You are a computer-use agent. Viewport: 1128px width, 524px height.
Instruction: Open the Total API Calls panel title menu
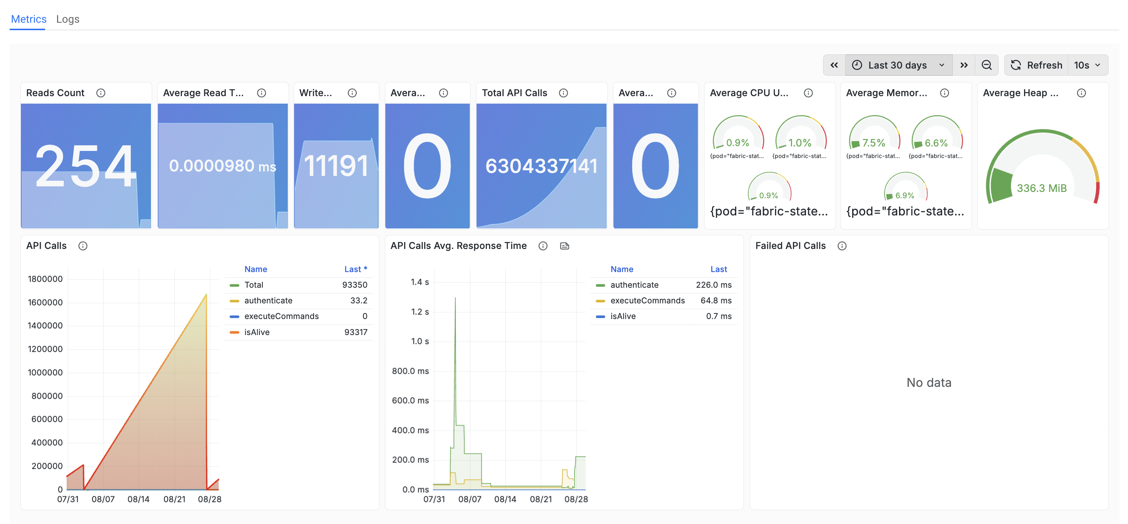(514, 93)
